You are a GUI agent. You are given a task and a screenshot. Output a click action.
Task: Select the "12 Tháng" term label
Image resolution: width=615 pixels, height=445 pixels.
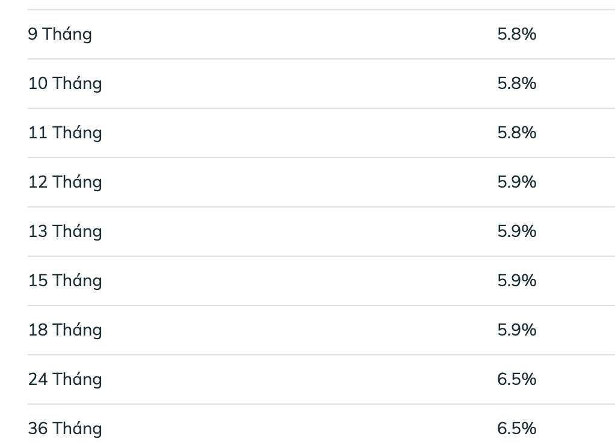pyautogui.click(x=65, y=182)
